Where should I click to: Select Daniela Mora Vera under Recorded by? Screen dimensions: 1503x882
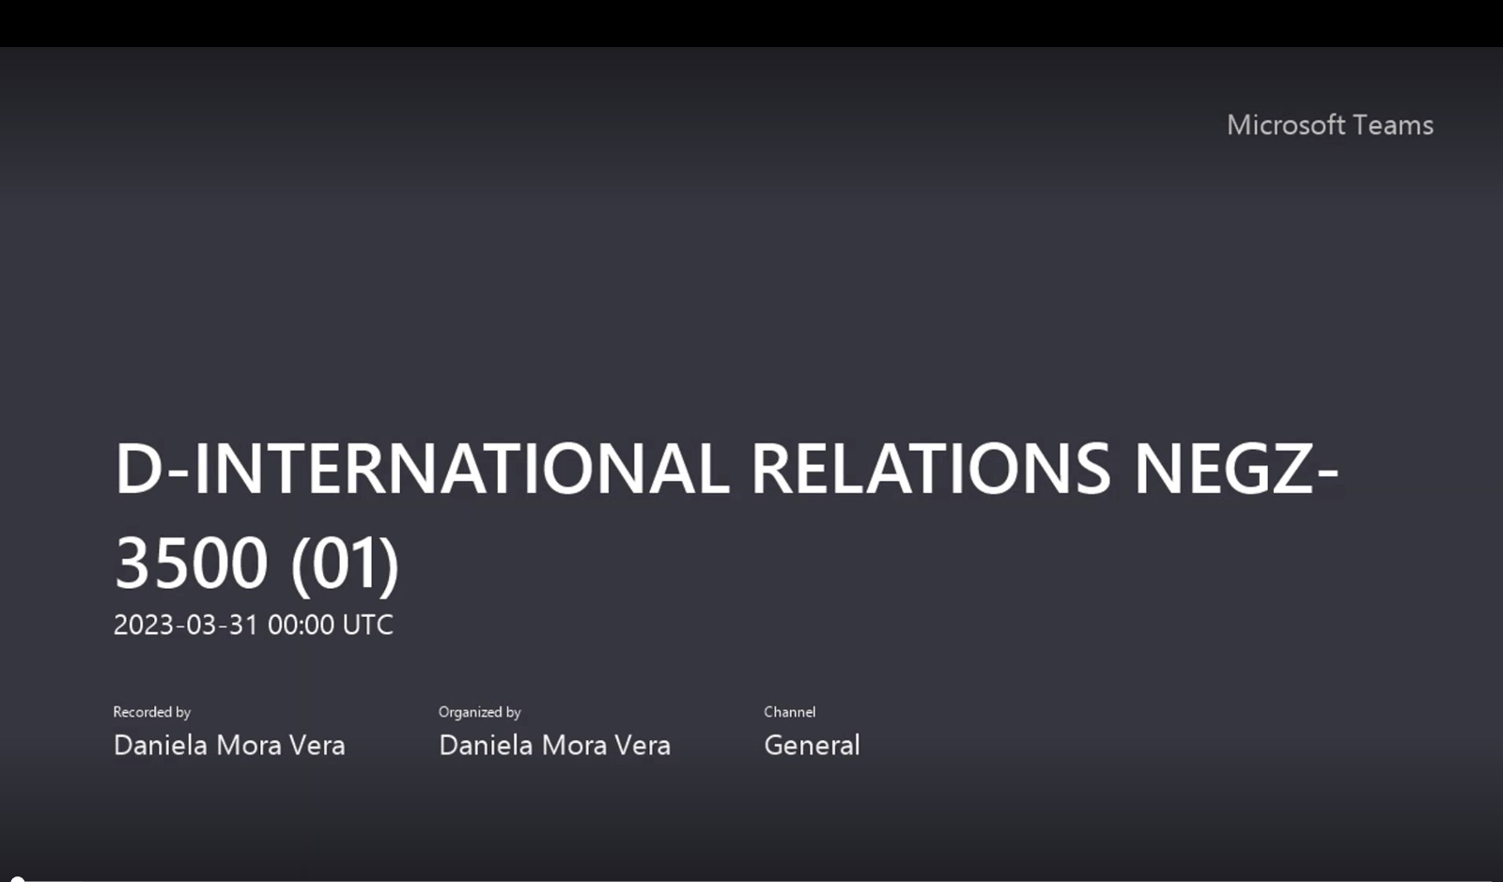pos(229,745)
